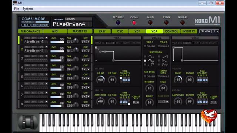
Task: Click the VDA MG FREQ knob
Action: (x=163, y=88)
